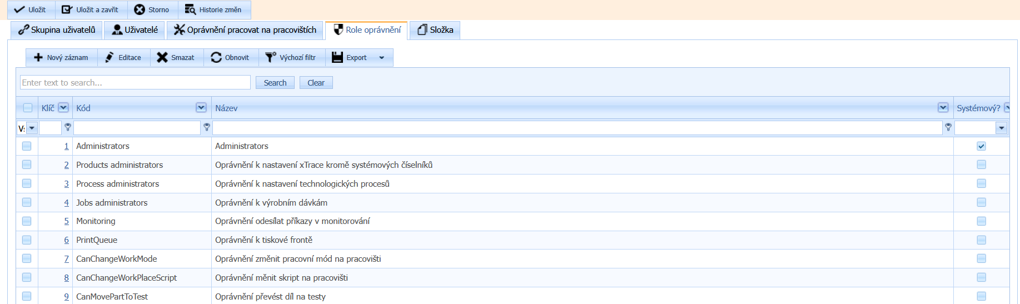Open record link 5 for Monitoring
Screen dimensions: 1020x304
(66, 221)
